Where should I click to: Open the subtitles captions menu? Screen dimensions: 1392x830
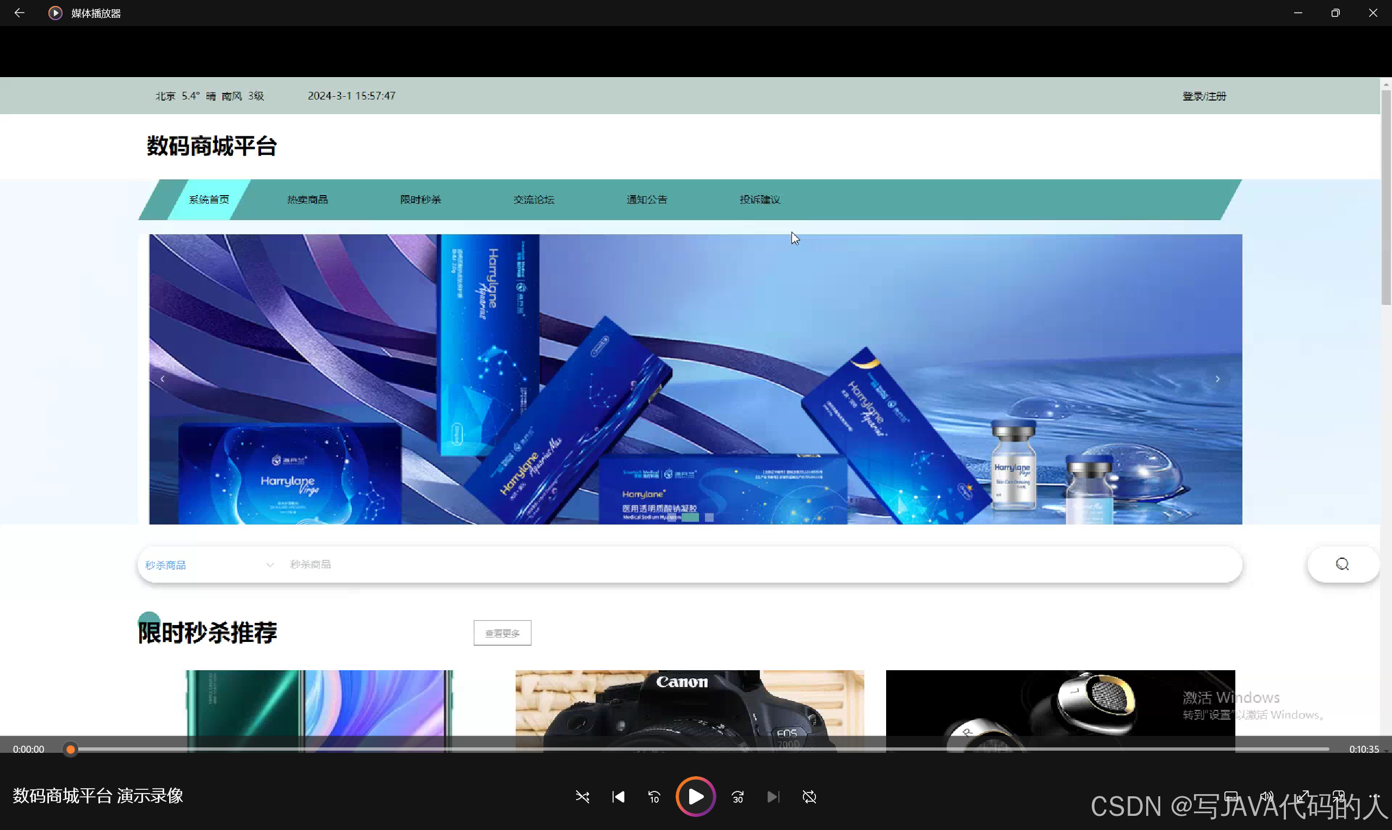point(1231,796)
